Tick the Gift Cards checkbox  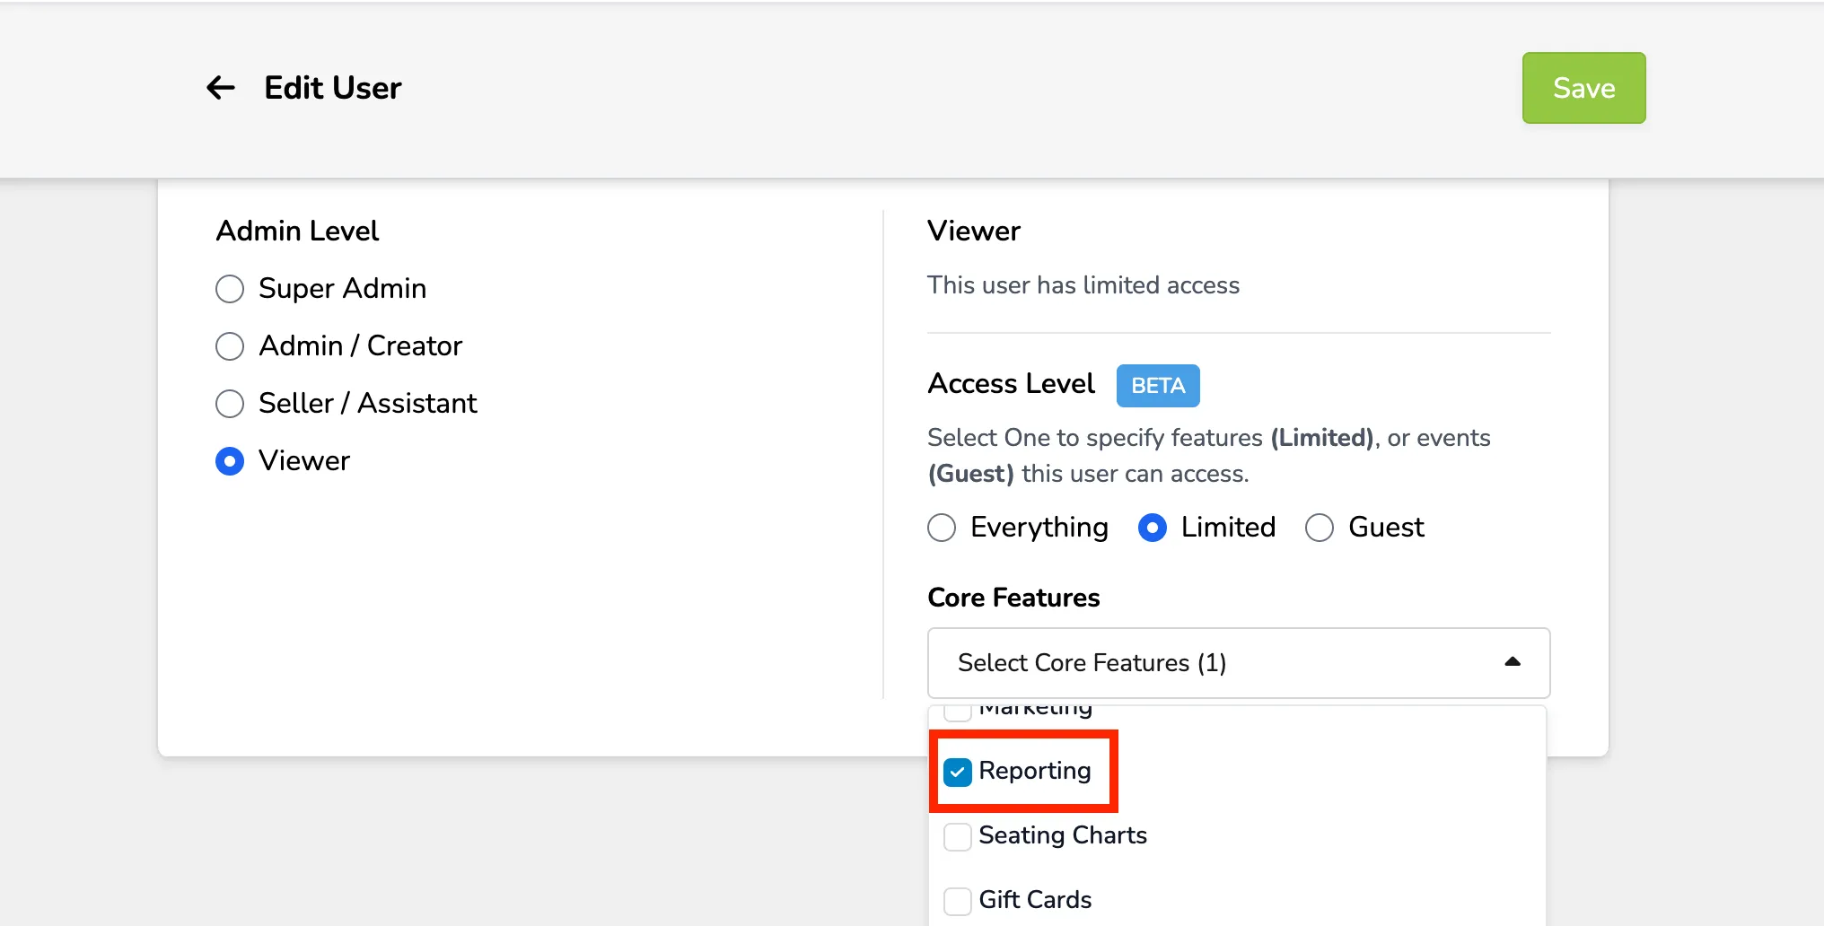(958, 901)
